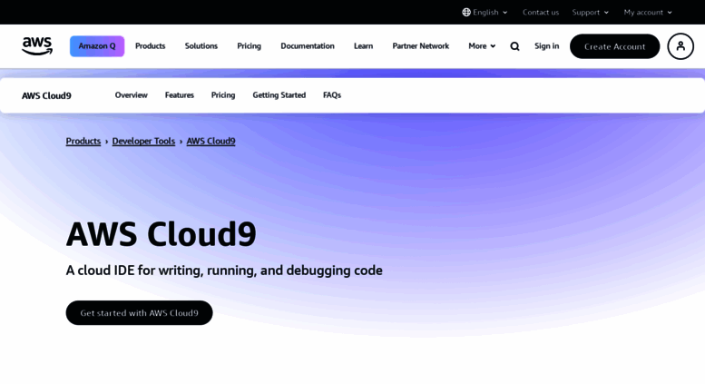Open the Solutions menu
This screenshot has width=705, height=384.
(201, 46)
